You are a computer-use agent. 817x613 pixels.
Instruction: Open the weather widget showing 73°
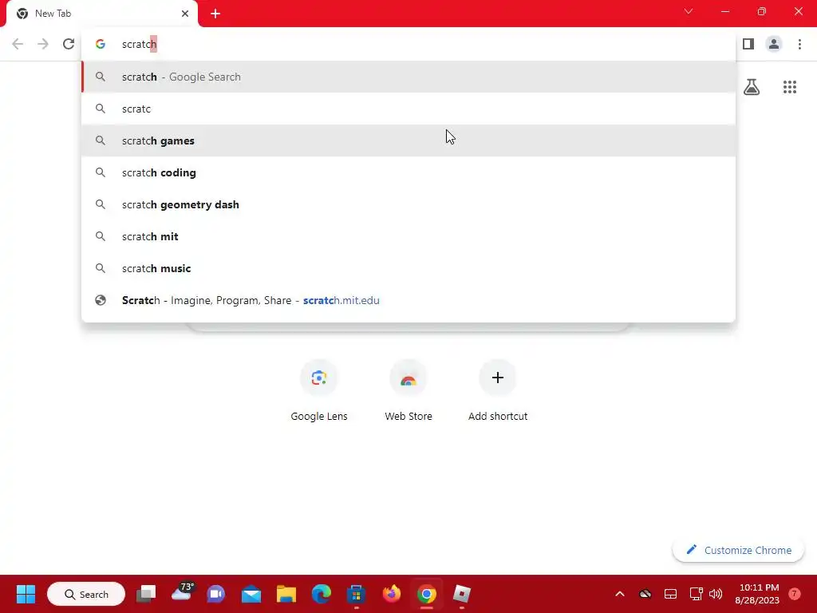point(181,594)
